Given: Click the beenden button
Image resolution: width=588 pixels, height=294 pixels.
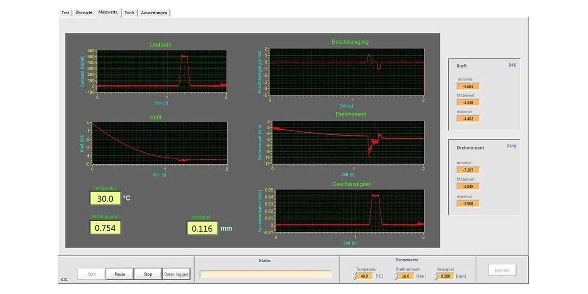Looking at the screenshot, I should coord(502,270).
